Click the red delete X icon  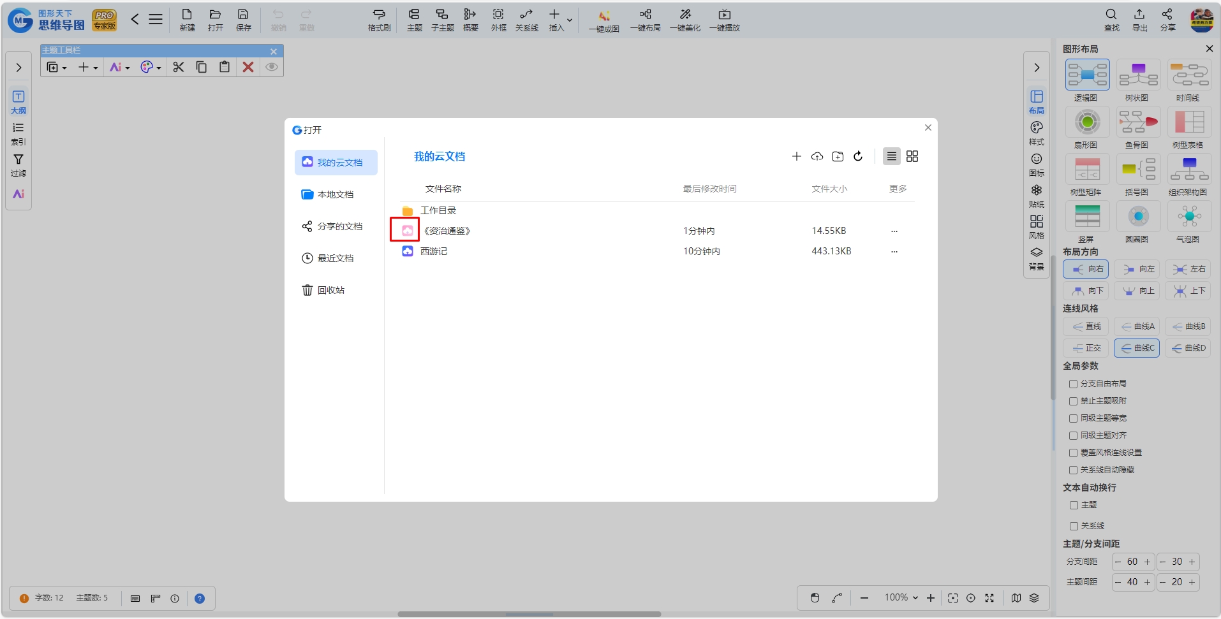(x=248, y=67)
